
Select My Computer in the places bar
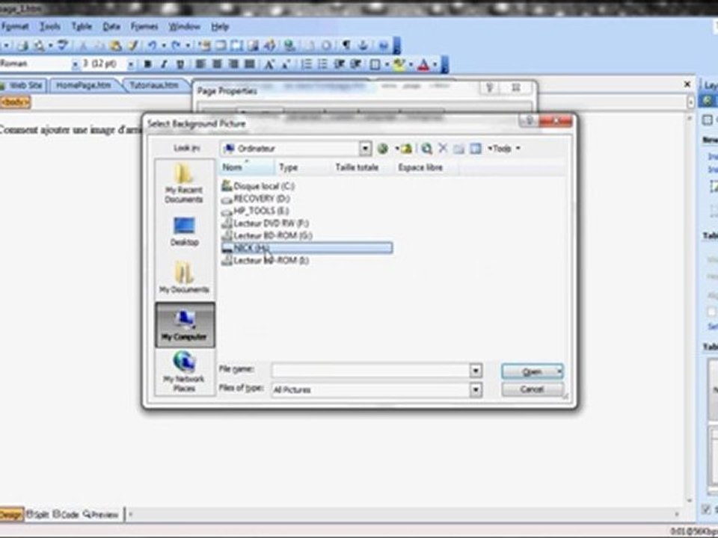(185, 325)
